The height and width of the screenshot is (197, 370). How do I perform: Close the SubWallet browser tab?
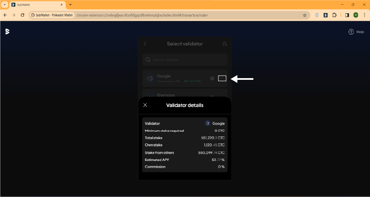click(62, 5)
